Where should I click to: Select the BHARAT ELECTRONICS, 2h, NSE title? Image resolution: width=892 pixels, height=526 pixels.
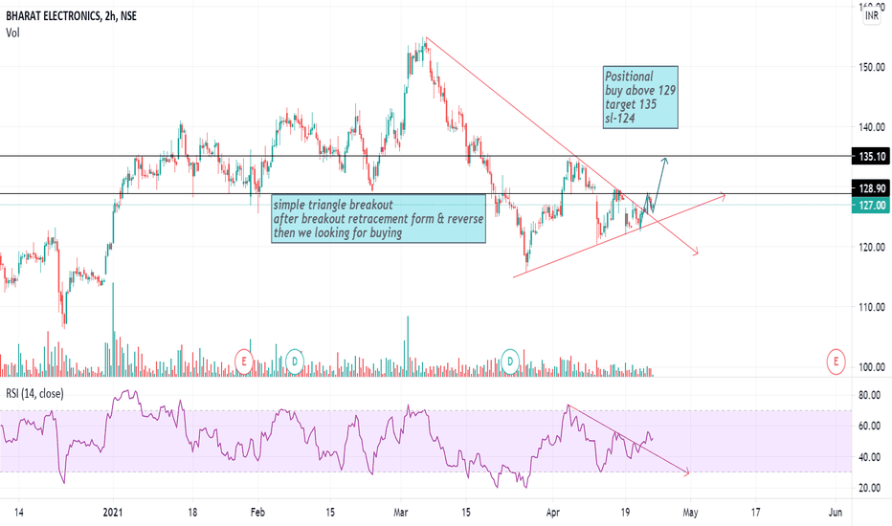point(71,16)
